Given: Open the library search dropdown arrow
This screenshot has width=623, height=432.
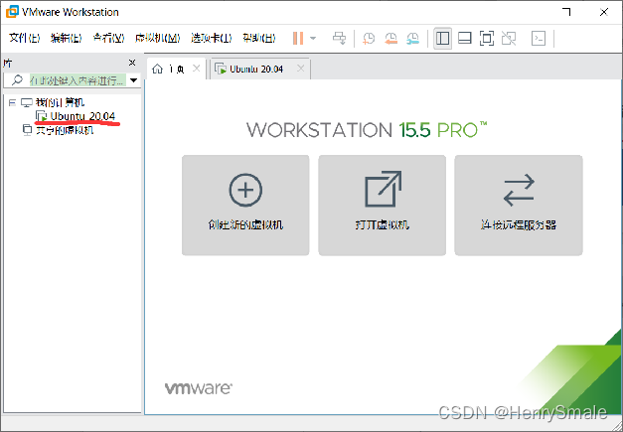Looking at the screenshot, I should click(x=134, y=80).
